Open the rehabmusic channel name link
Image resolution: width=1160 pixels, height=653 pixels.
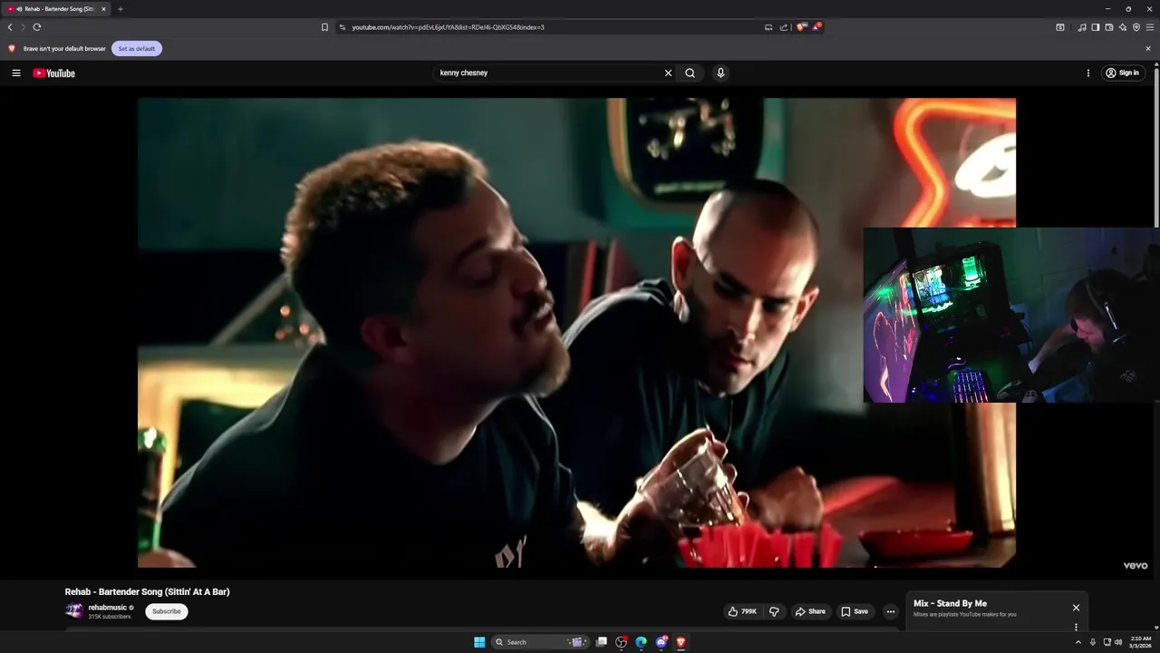[x=108, y=608]
